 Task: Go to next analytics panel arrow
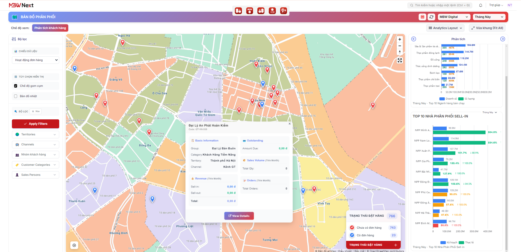[503, 39]
